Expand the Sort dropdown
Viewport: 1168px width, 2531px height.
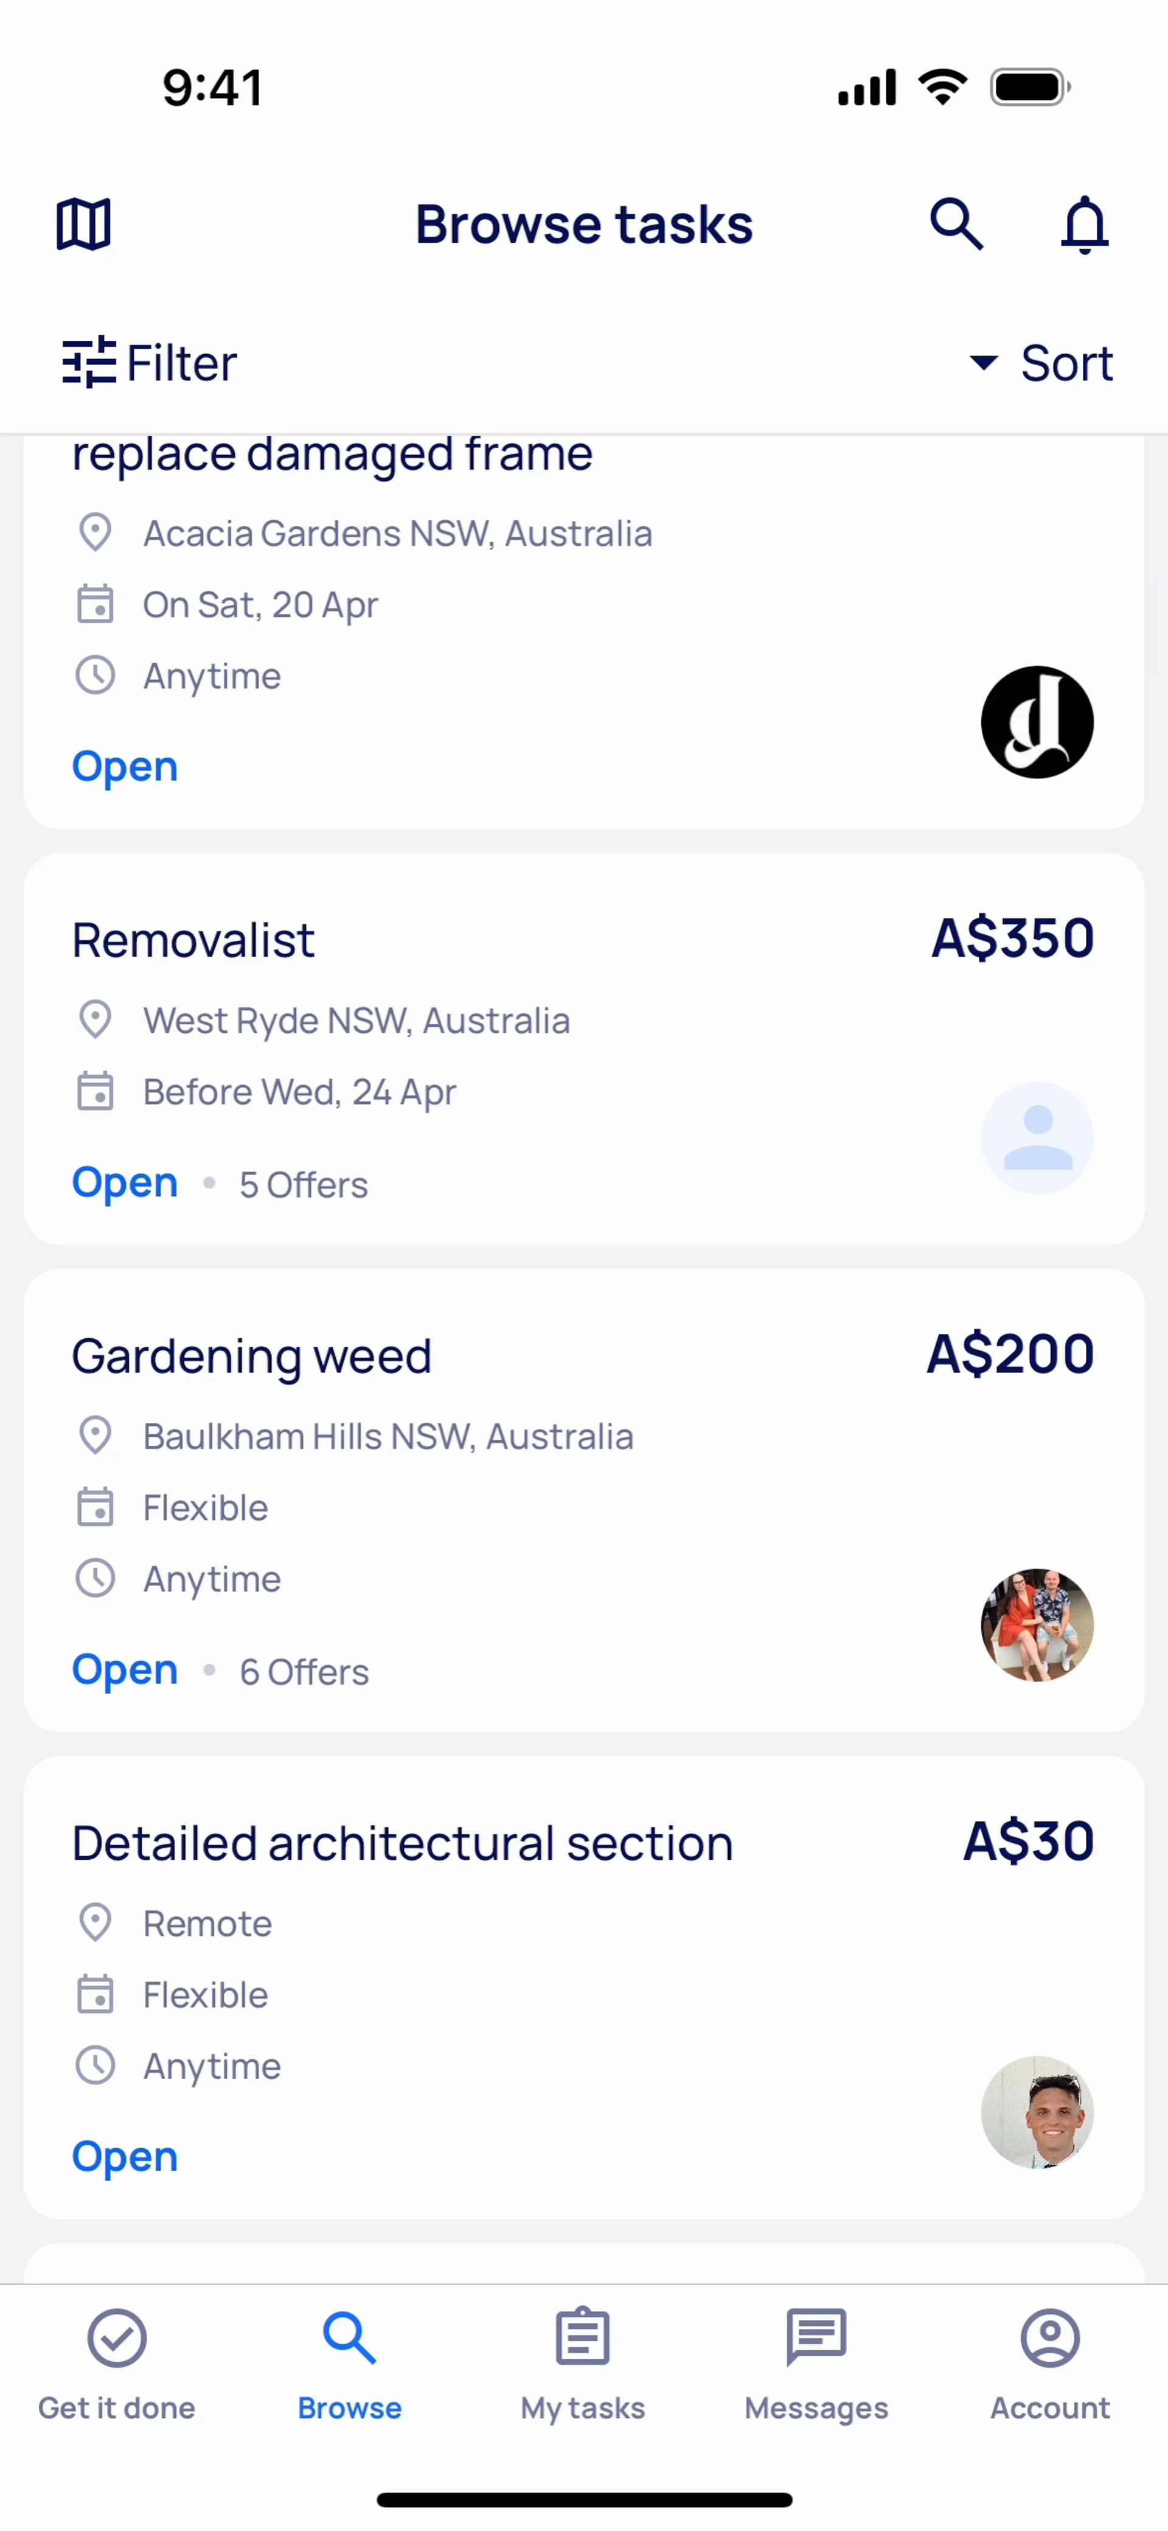1041,363
